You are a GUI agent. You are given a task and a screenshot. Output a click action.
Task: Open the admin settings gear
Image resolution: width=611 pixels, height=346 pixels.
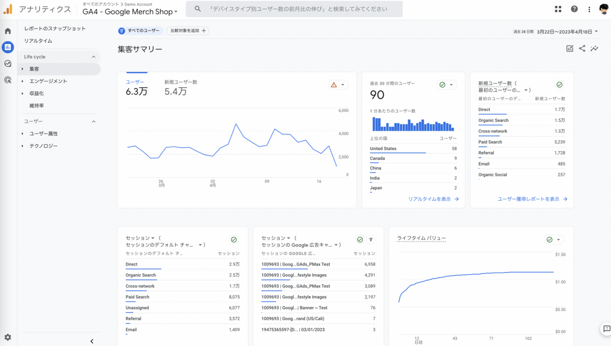7,337
